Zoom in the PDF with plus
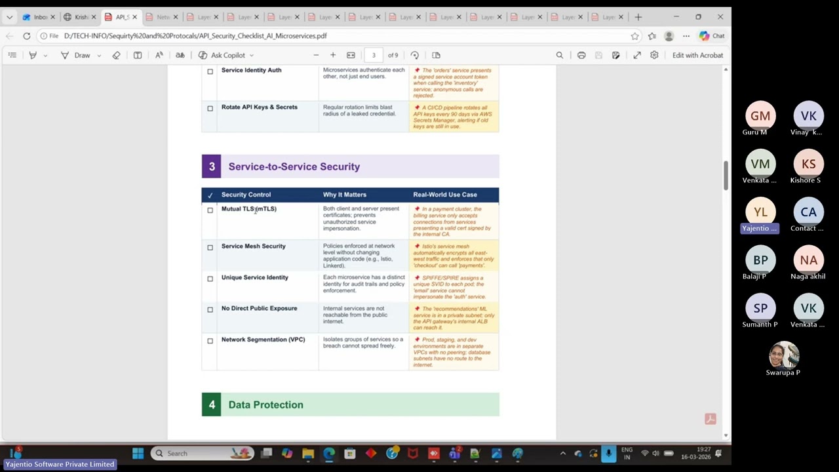The image size is (839, 472). click(x=333, y=55)
